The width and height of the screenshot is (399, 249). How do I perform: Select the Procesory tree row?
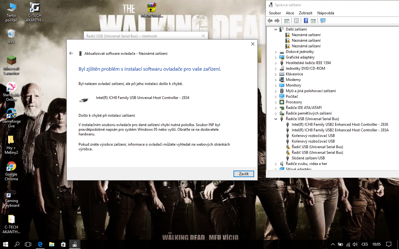[294, 102]
